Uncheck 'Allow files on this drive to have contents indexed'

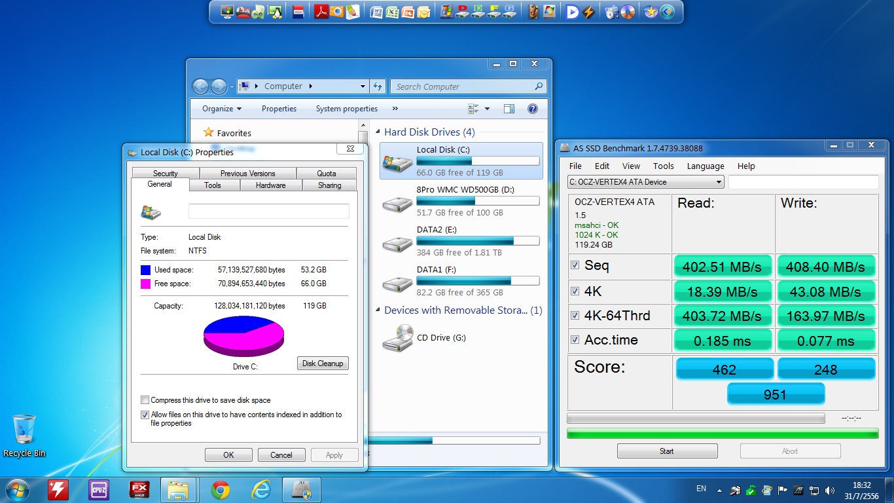click(x=145, y=415)
